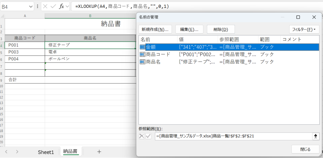Image resolution: width=323 pixels, height=158 pixels.
Task: Click the collapse dialog arrow beside 参照範囲
Action: tap(315, 136)
